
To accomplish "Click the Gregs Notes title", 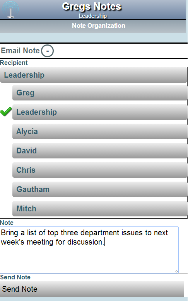I will (x=92, y=7).
